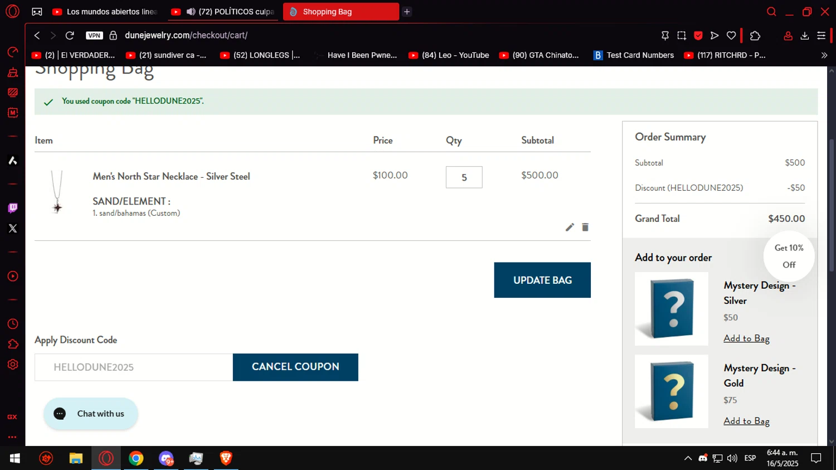The width and height of the screenshot is (836, 470).
Task: Go back to previous page
Action: click(37, 35)
